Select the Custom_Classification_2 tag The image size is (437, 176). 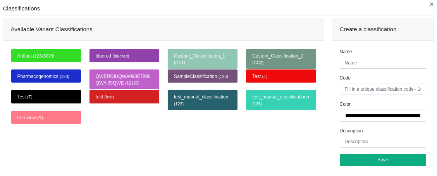point(280,59)
